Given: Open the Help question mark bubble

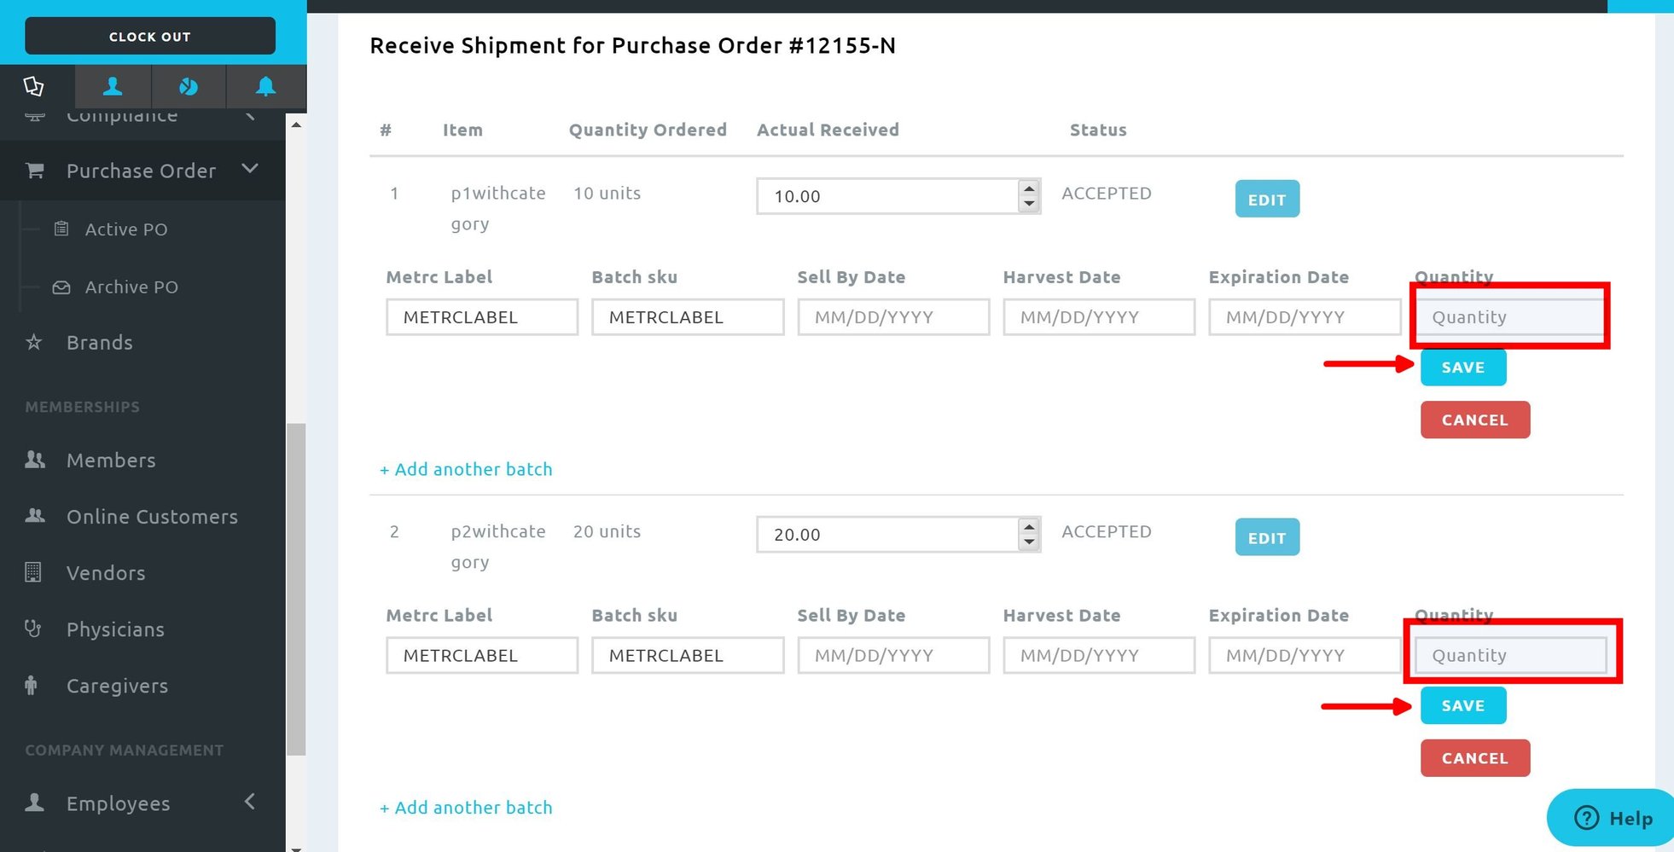Looking at the screenshot, I should (x=1586, y=817).
